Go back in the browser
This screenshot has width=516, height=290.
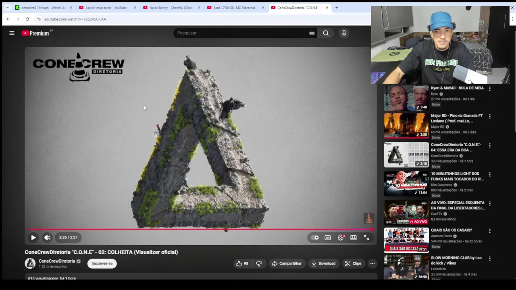(x=8, y=19)
